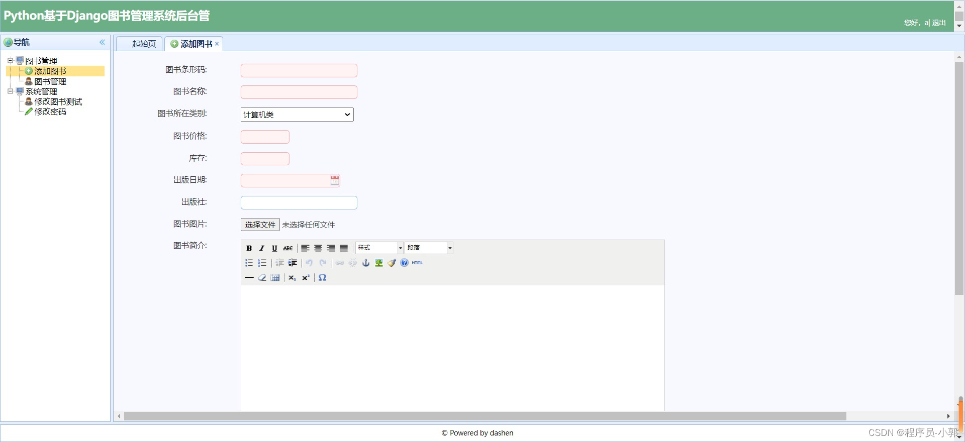The height and width of the screenshot is (442, 965).
Task: Open the calendar picker for 出版日期
Action: (335, 180)
